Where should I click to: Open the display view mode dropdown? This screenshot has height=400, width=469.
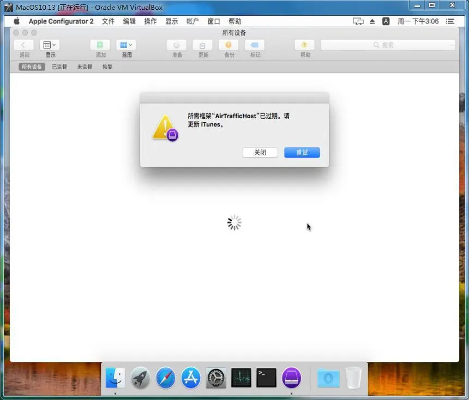click(50, 45)
